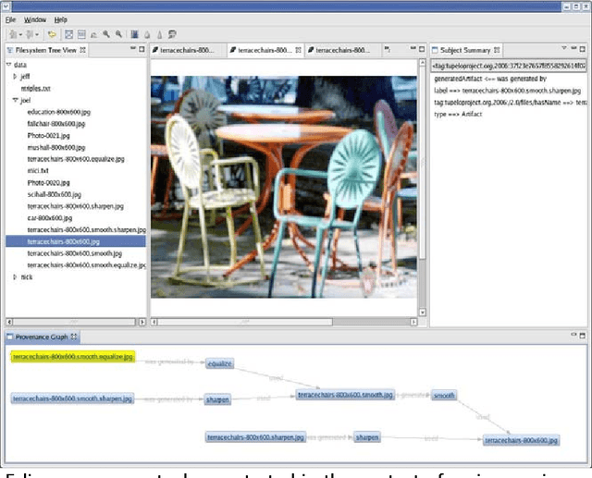The image size is (592, 478).
Task: Click the highlighted yellow smooth.equalize.jpg graph node
Action: click(73, 357)
